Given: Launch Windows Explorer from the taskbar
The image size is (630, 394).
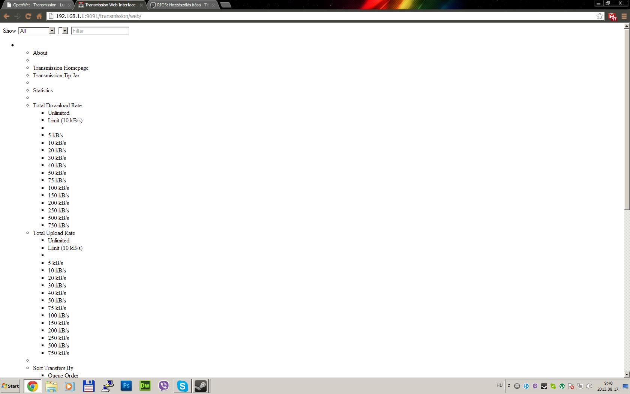Looking at the screenshot, I should (51, 386).
